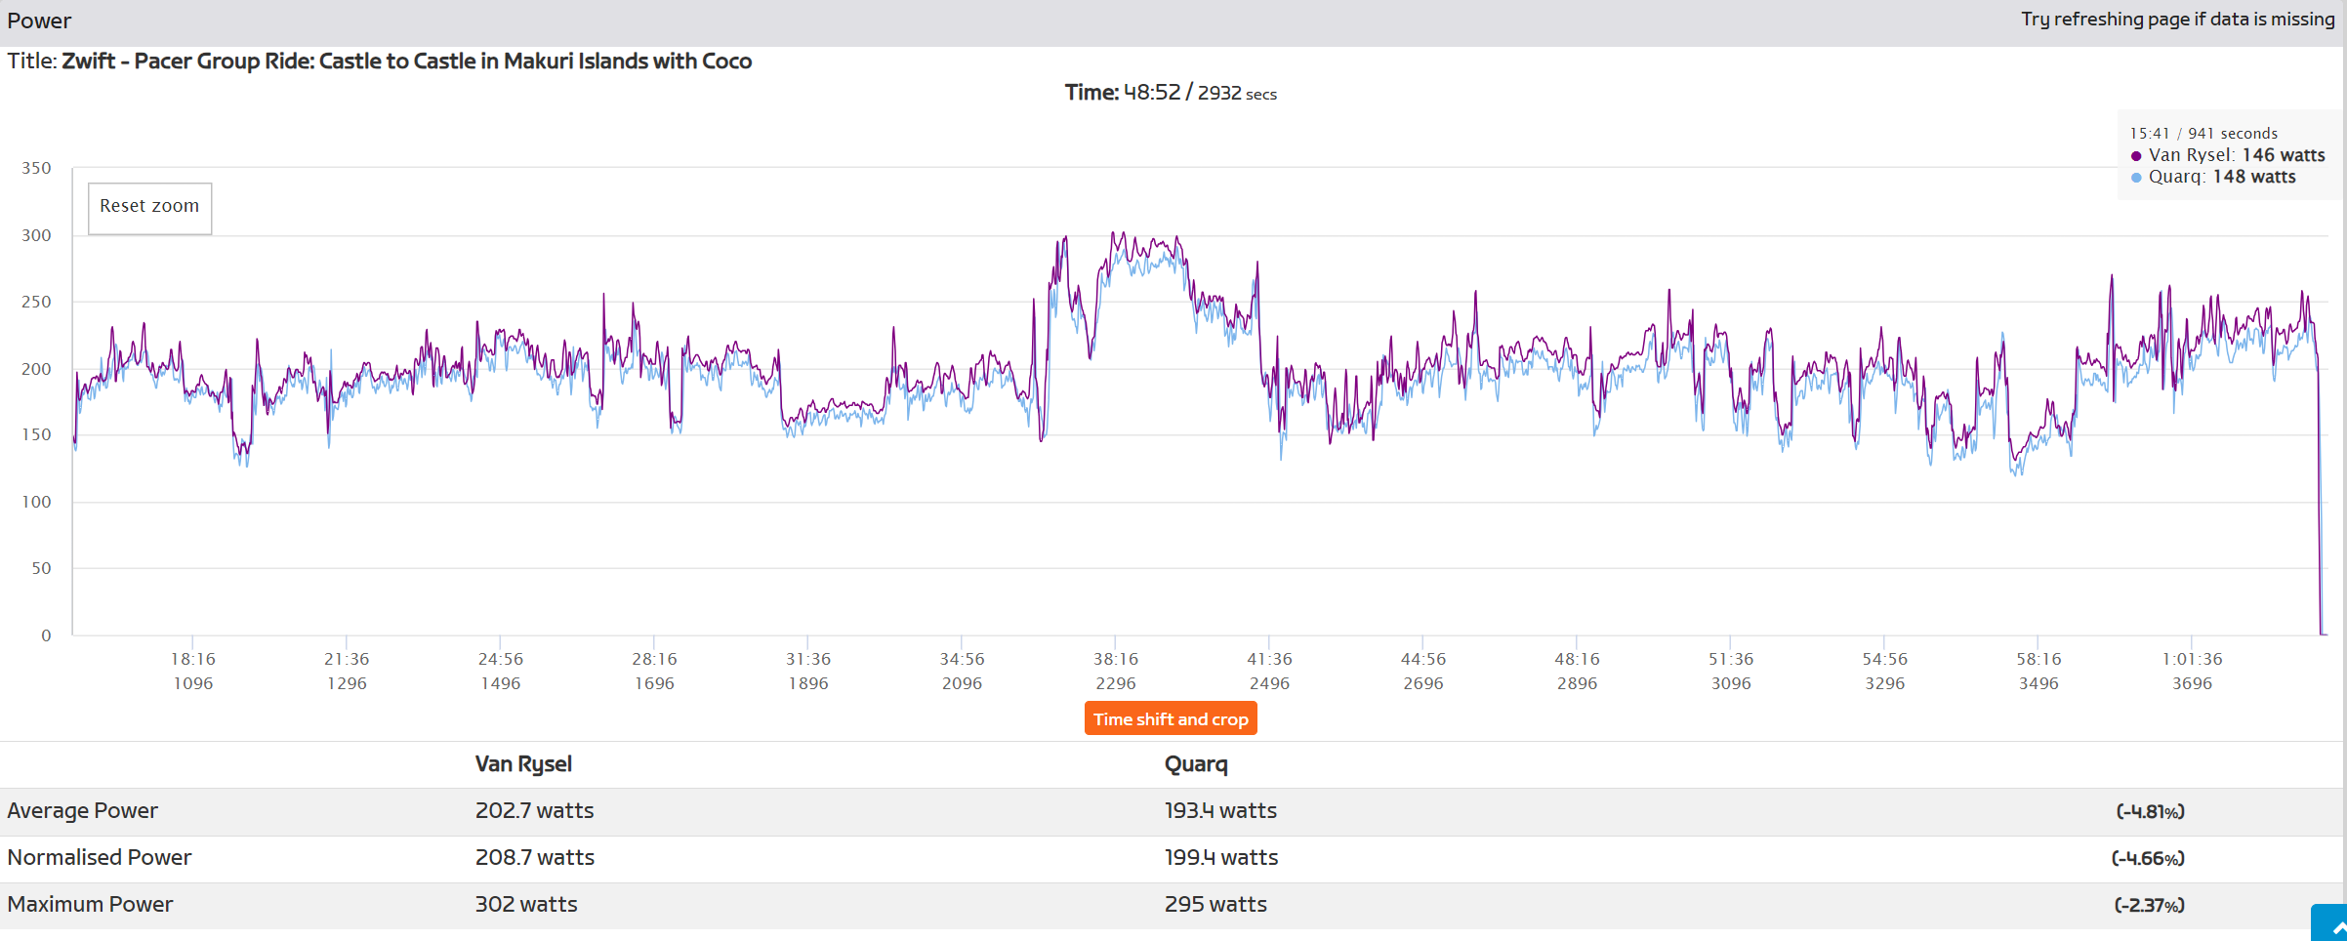Click the 250 y-axis label
This screenshot has height=941, width=2347.
(36, 303)
